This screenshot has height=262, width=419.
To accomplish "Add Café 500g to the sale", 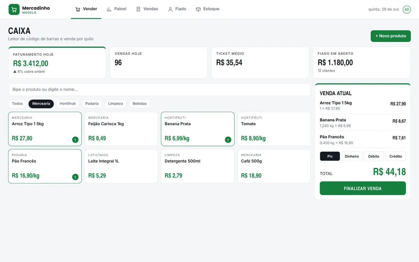I will [x=274, y=166].
